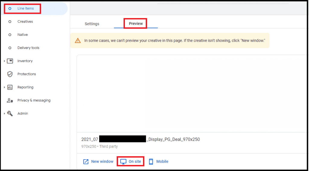Click the Reporting chart icon

(10, 87)
